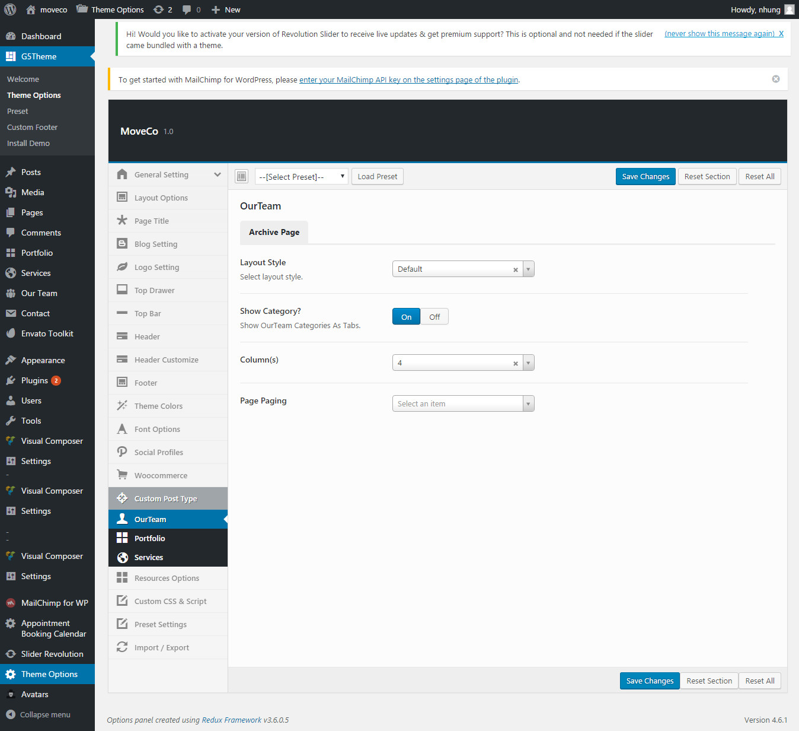Click the top Reset Section button
The width and height of the screenshot is (799, 731).
(707, 176)
